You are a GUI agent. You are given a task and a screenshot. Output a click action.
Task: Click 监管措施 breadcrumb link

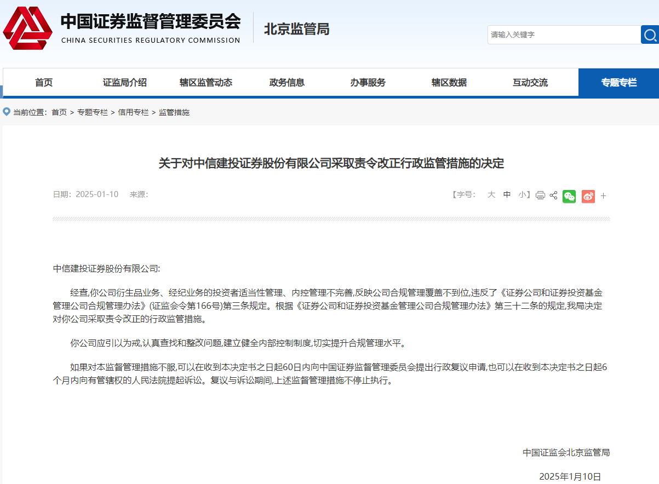174,112
